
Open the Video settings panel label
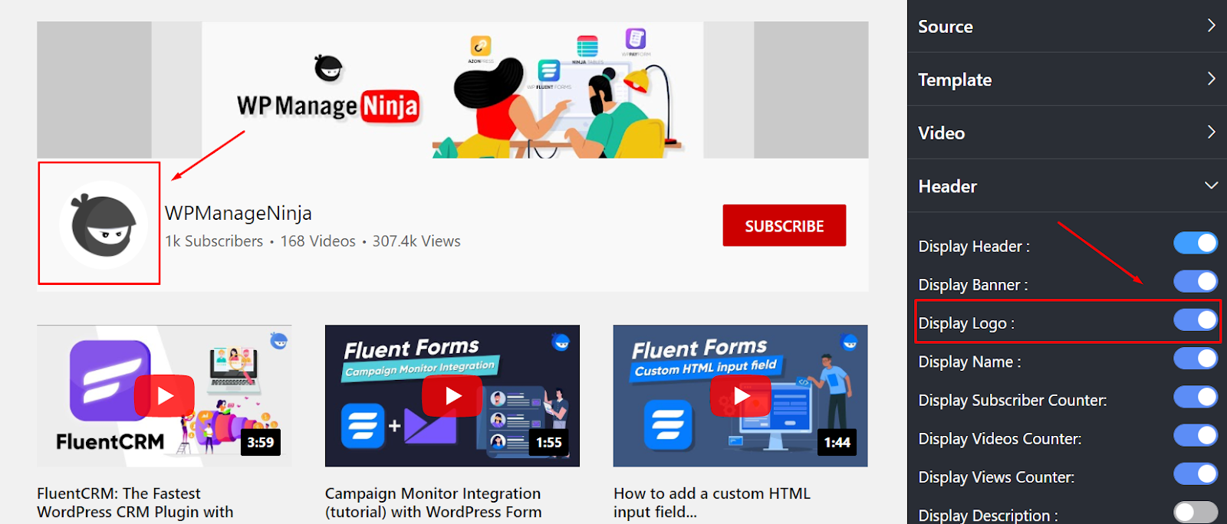click(x=941, y=133)
